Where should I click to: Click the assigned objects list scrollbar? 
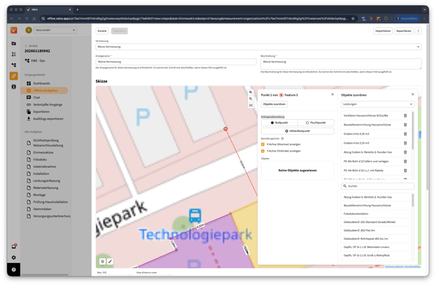413,131
